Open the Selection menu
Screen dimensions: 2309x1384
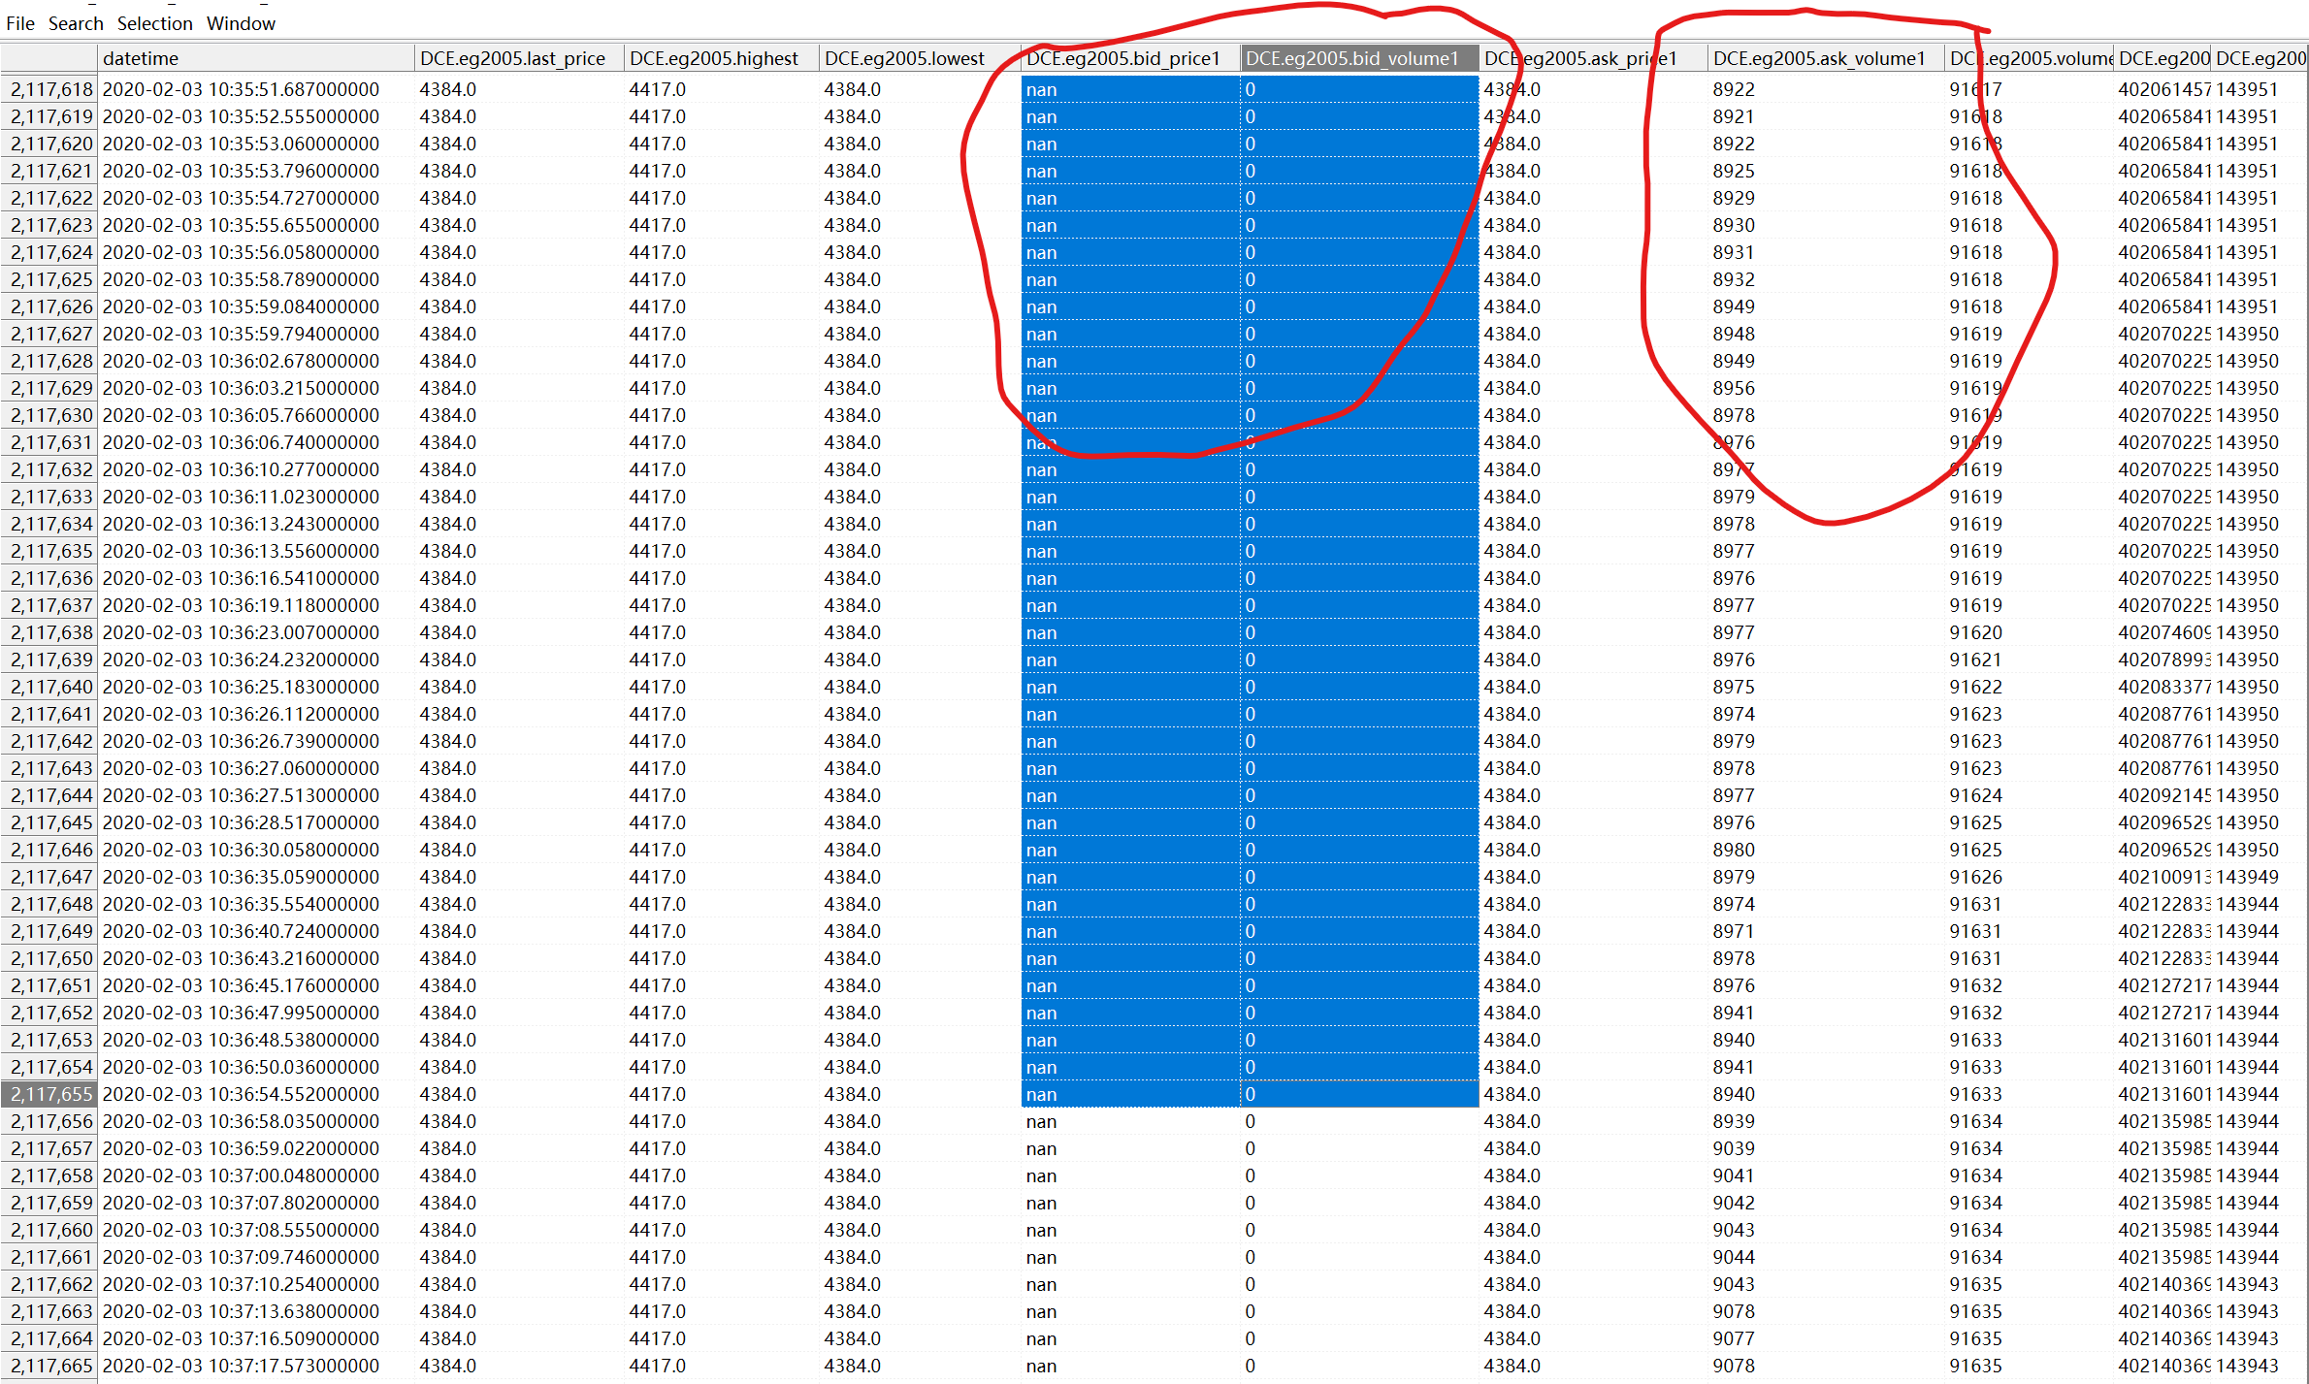pyautogui.click(x=154, y=23)
